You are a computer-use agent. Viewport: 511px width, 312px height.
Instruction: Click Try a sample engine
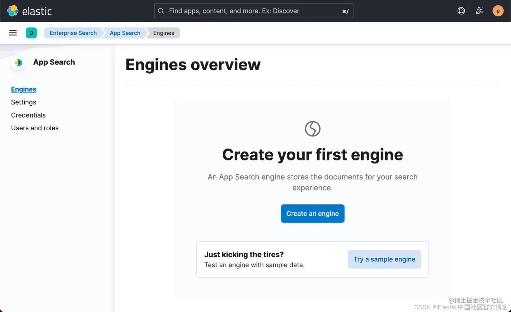(384, 259)
